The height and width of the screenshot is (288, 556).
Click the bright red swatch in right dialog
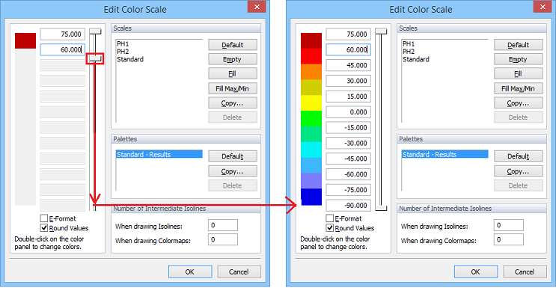[x=311, y=56]
